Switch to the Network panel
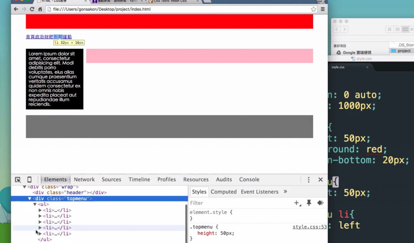Viewport: 414px width, 243px height. click(x=84, y=180)
